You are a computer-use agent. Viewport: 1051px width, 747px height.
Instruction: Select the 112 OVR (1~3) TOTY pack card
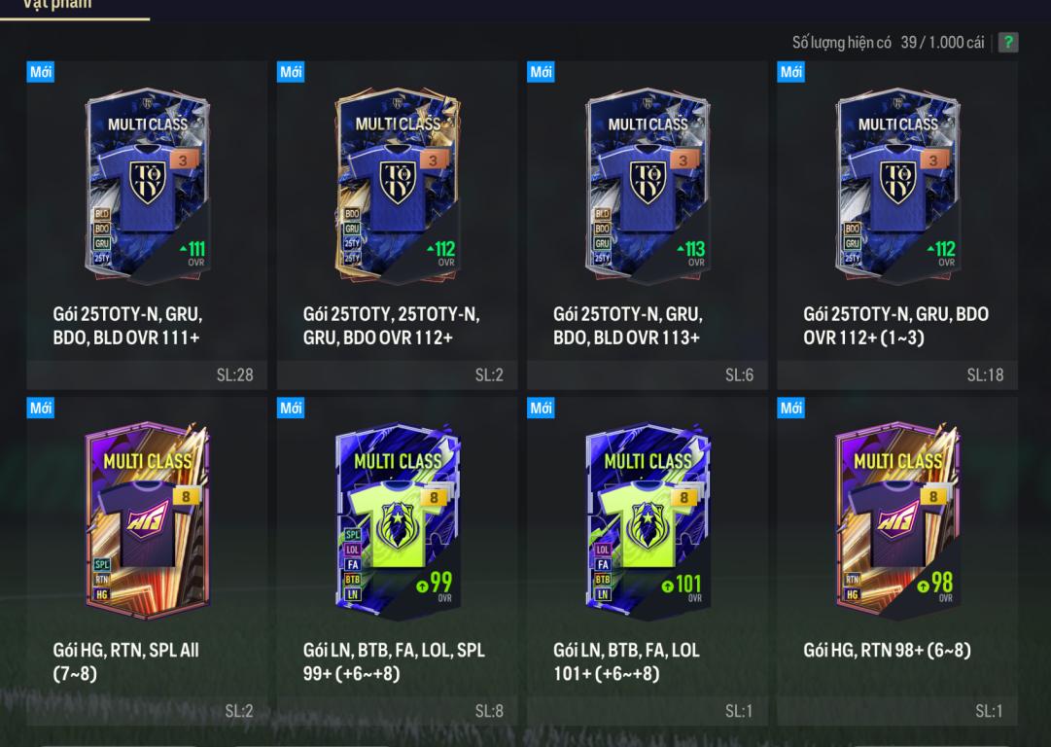897,185
